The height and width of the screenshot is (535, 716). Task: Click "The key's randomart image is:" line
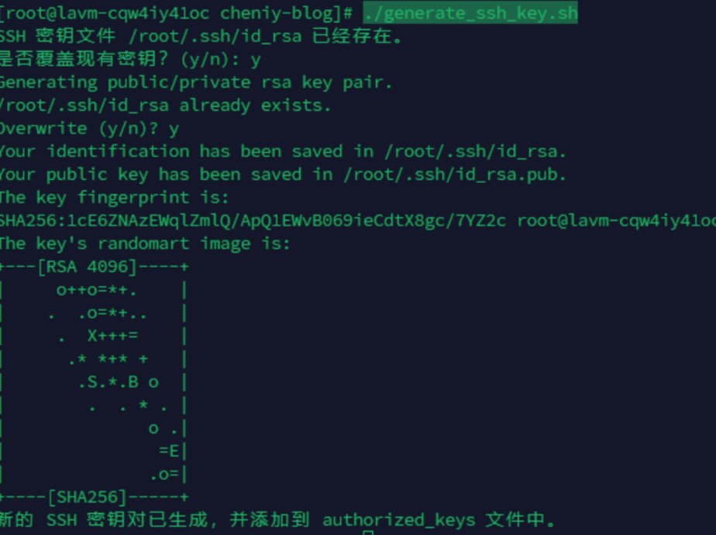click(x=145, y=243)
